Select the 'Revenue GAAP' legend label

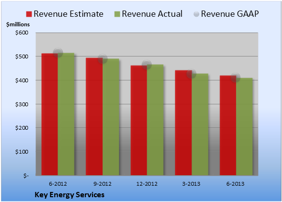pos(230,14)
